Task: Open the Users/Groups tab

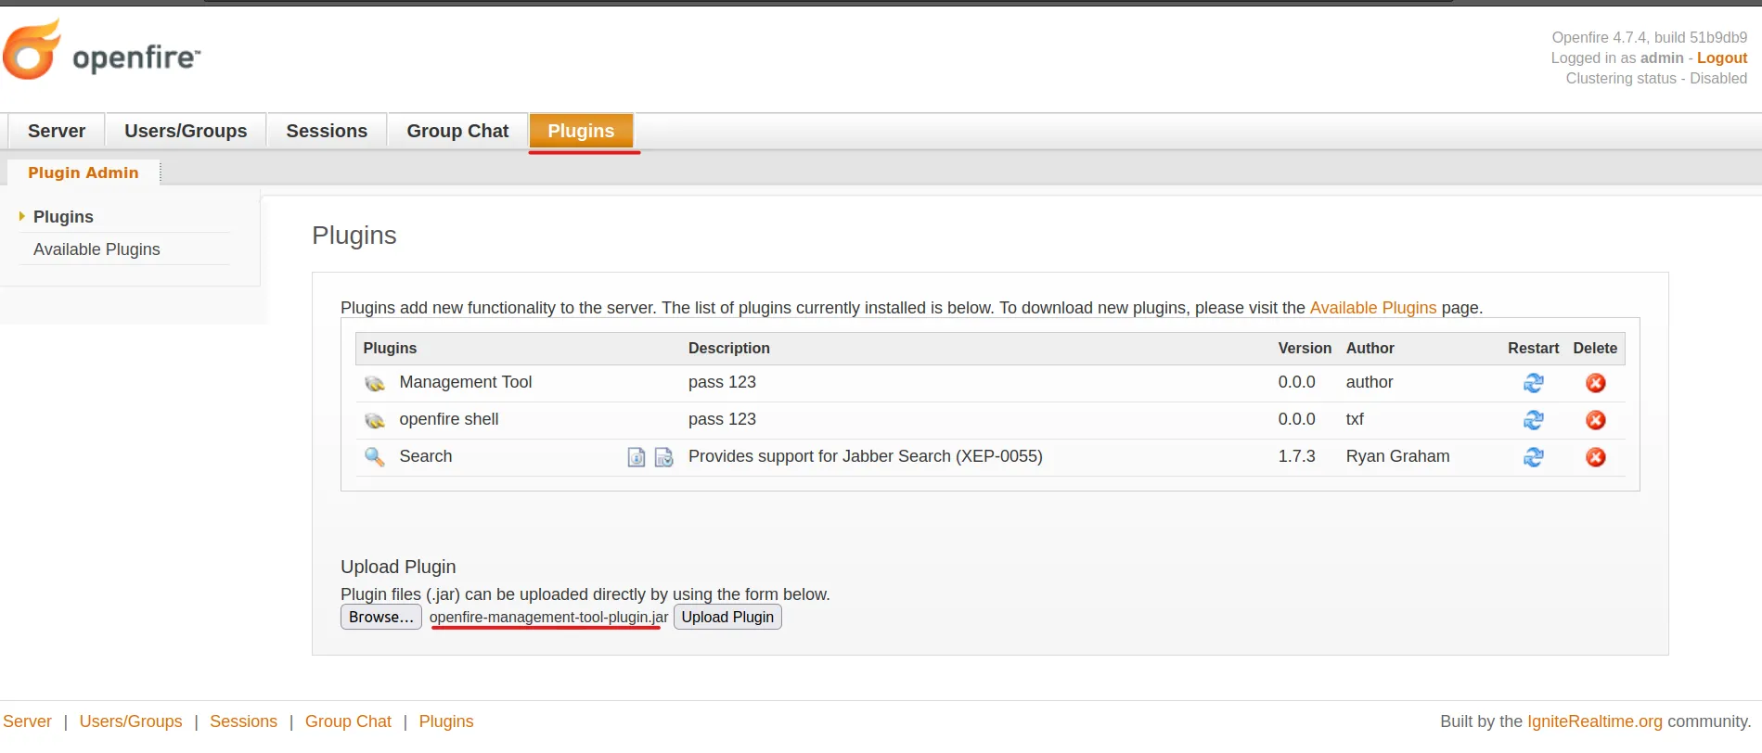Action: pyautogui.click(x=186, y=131)
